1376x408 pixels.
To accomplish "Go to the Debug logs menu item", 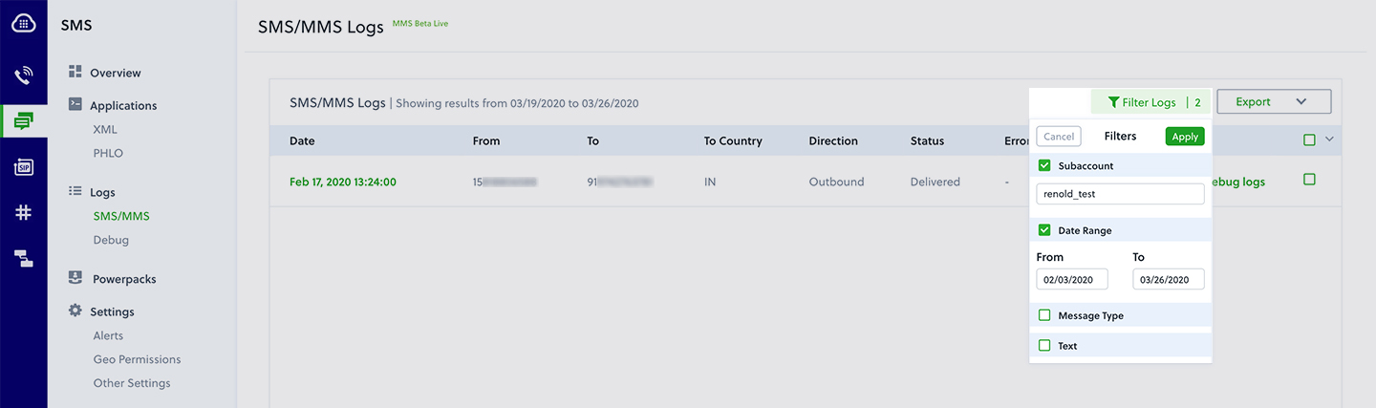I will [111, 240].
